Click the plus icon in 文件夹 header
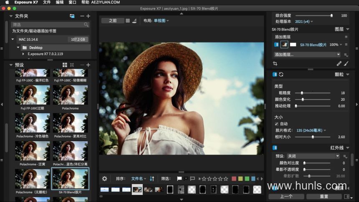The width and height of the screenshot is (359, 202). [x=88, y=16]
